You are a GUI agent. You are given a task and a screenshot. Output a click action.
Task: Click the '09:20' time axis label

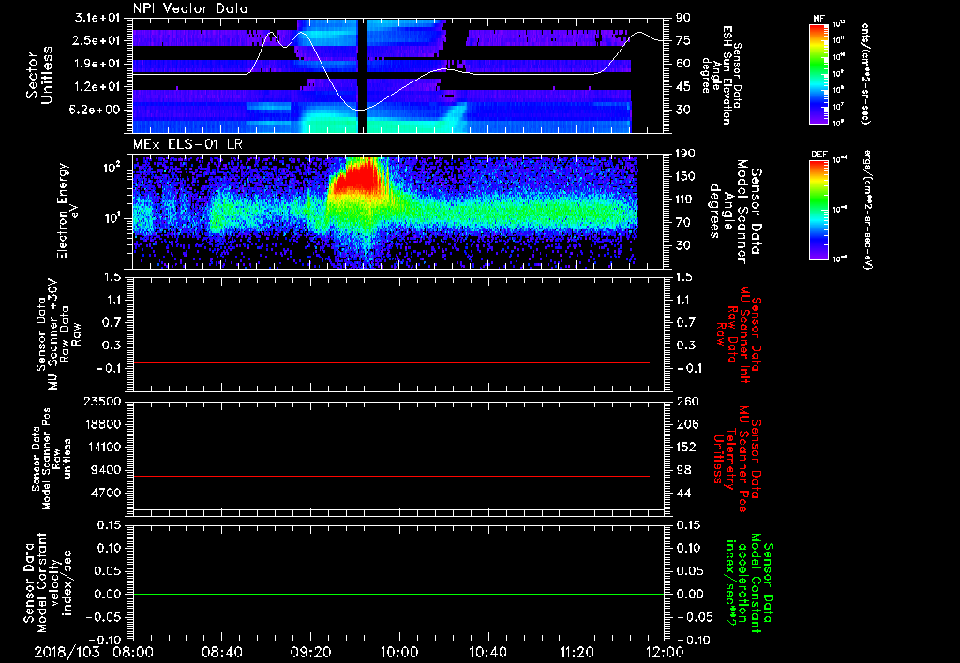tap(310, 652)
